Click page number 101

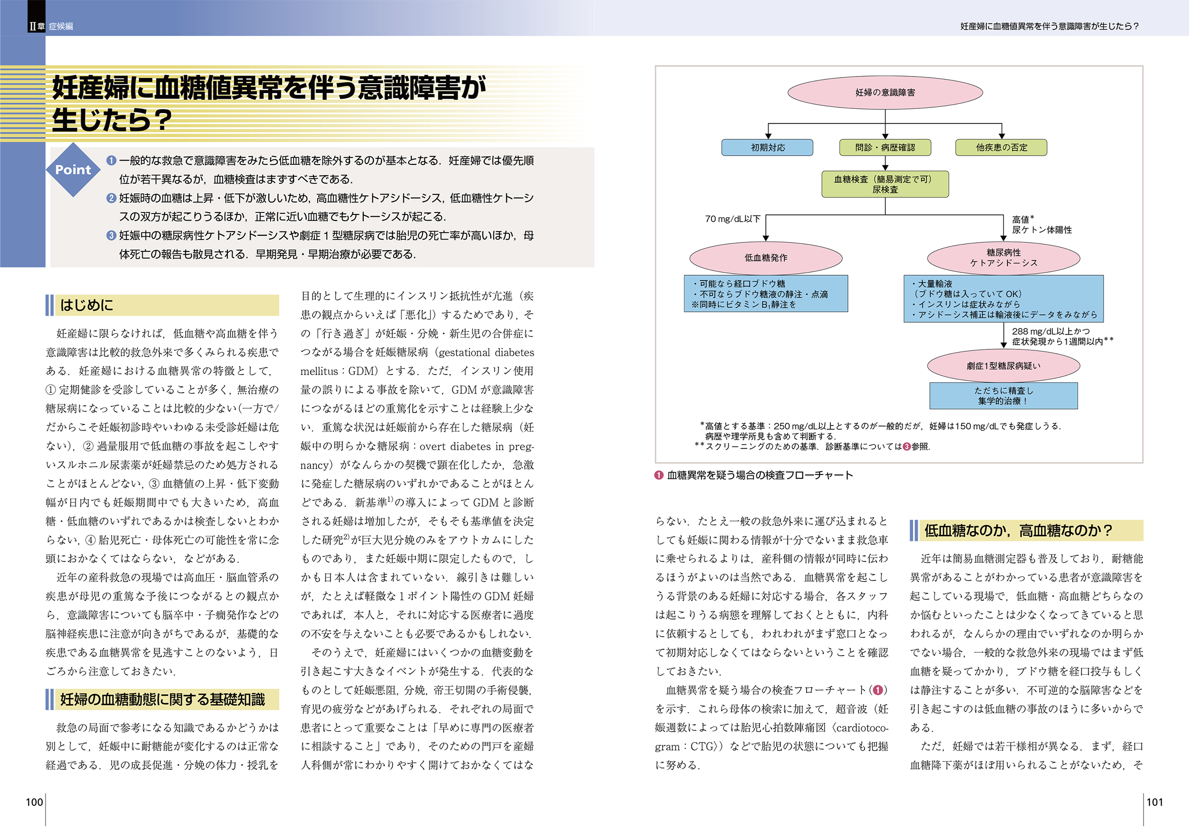(1155, 802)
